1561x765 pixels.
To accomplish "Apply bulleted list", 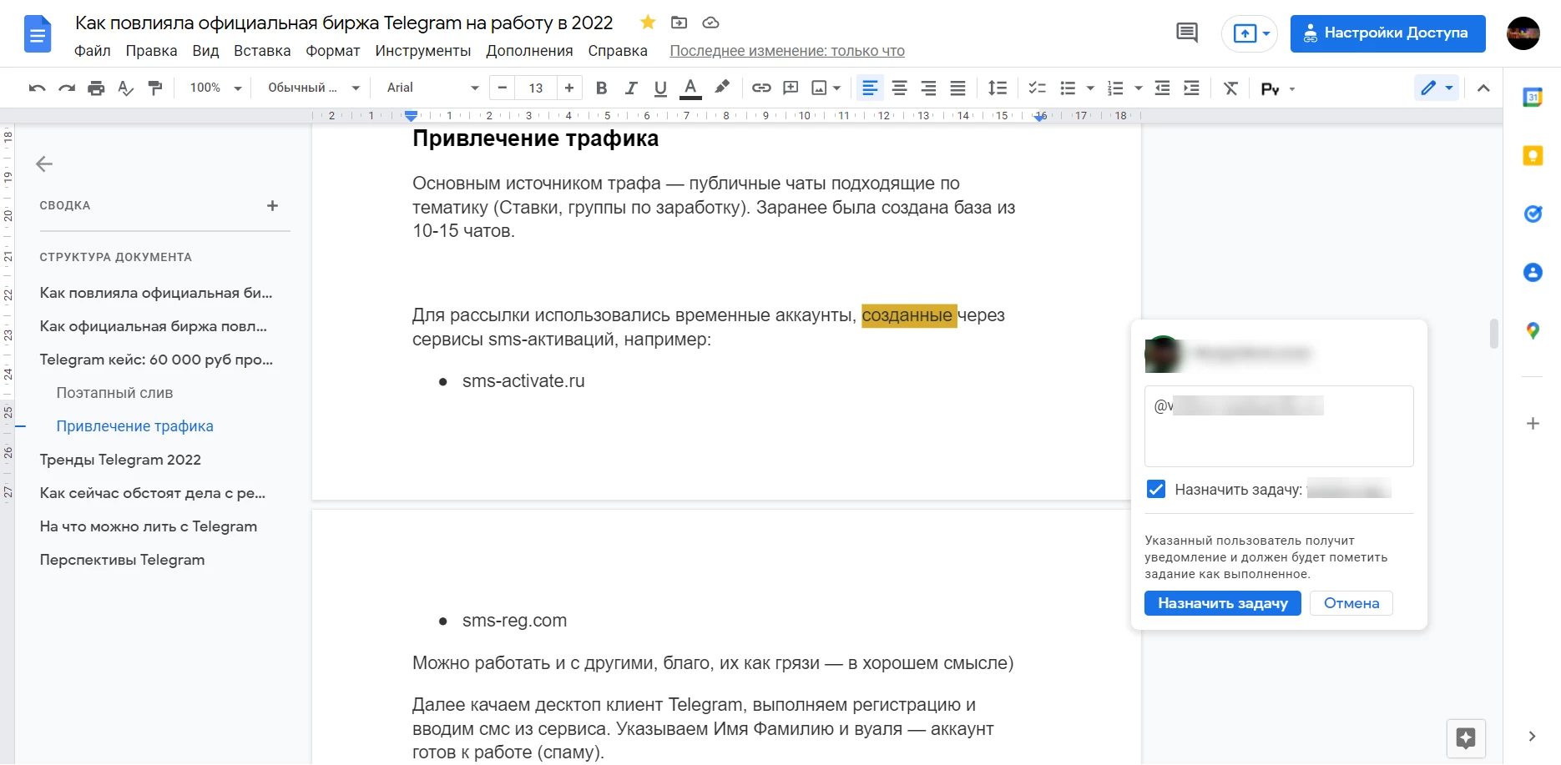I will pyautogui.click(x=1068, y=88).
